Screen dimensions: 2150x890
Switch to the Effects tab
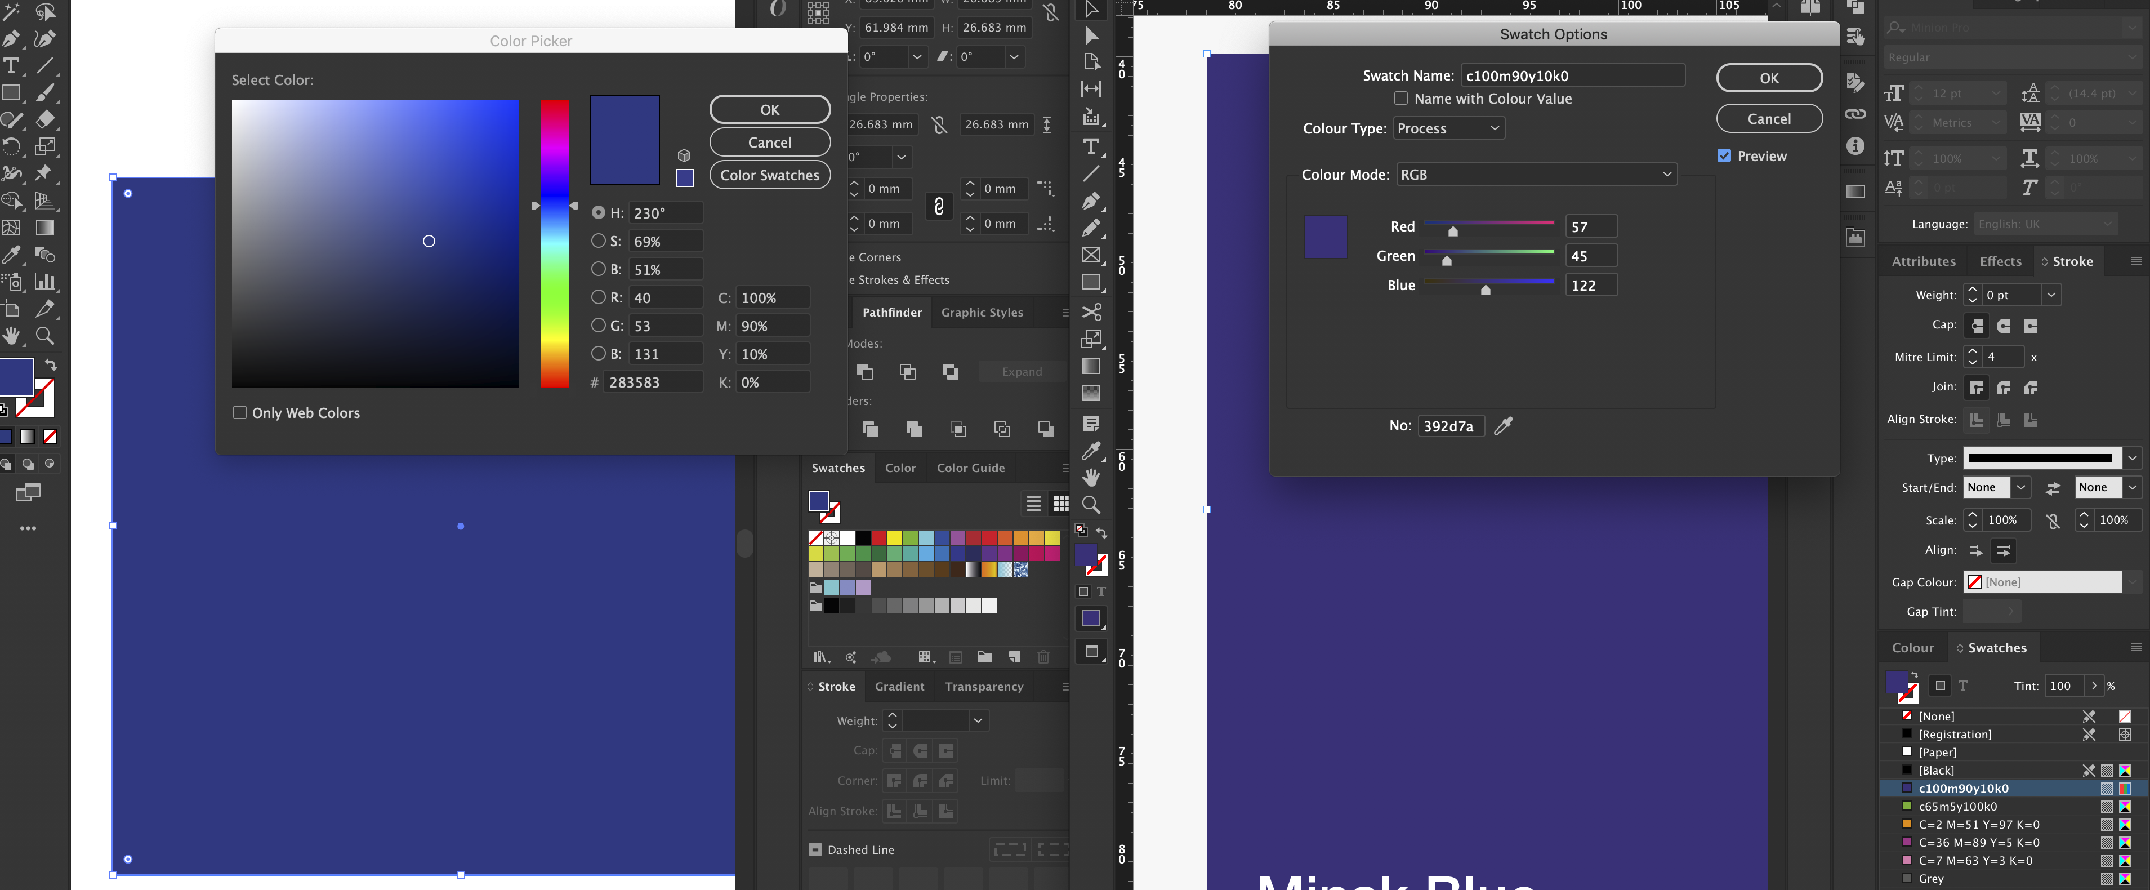pyautogui.click(x=2000, y=261)
